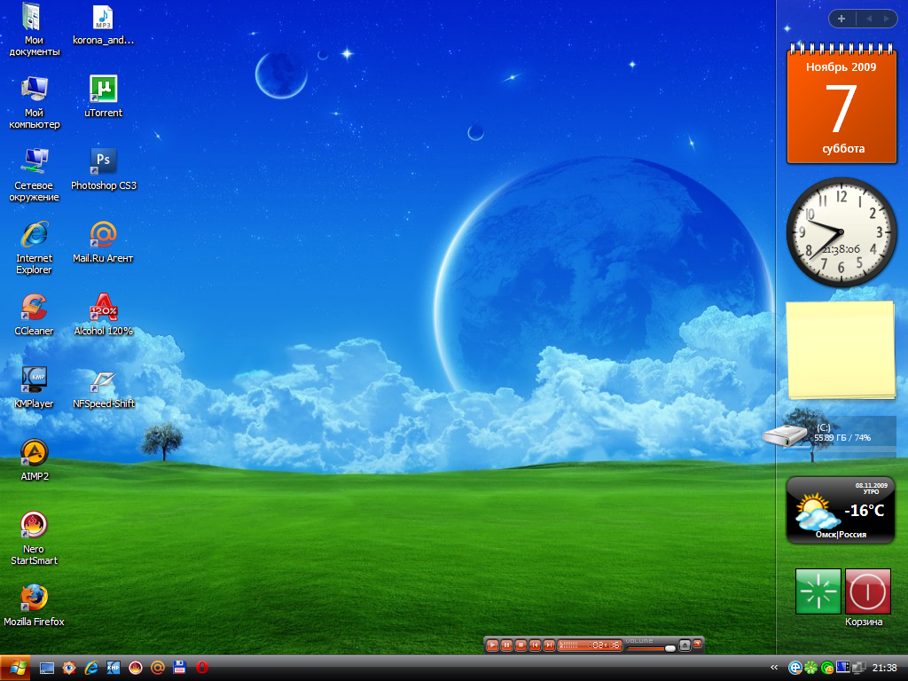This screenshot has height=681, width=908.
Task: Click the Mozilla Firefox desktop icon
Action: (34, 599)
